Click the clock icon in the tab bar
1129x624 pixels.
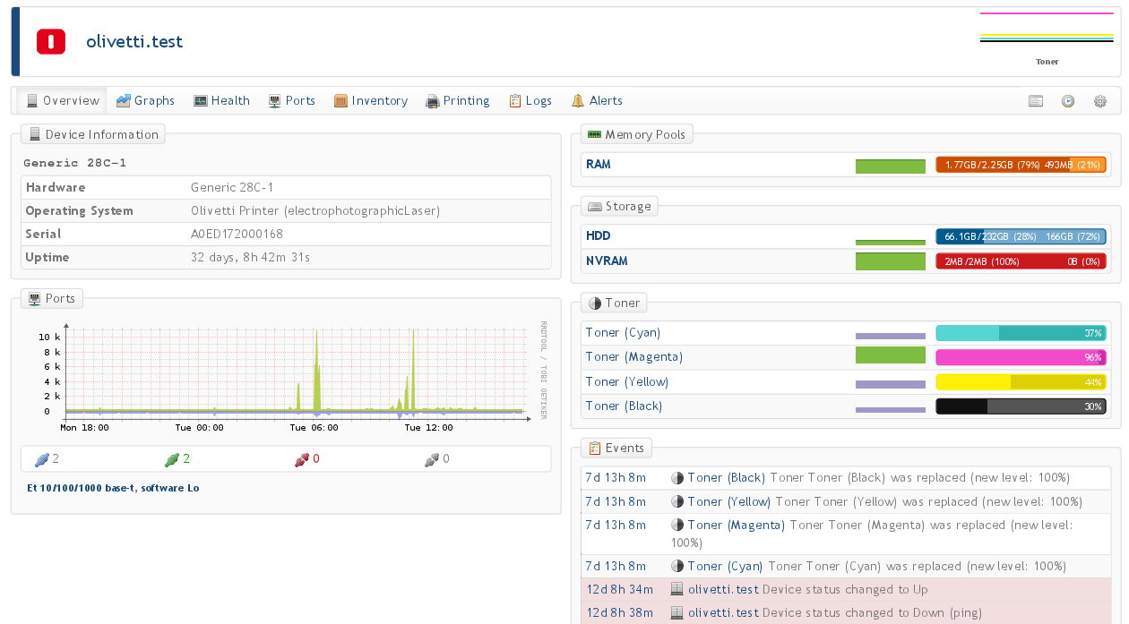coord(1068,101)
